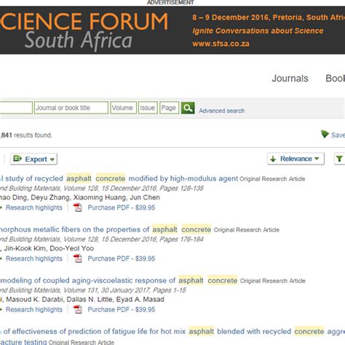
Task: Click the filter funnel icon
Action: 339,159
